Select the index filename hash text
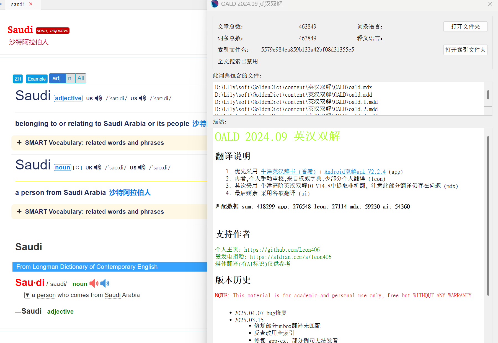498x343 pixels. pyautogui.click(x=308, y=50)
